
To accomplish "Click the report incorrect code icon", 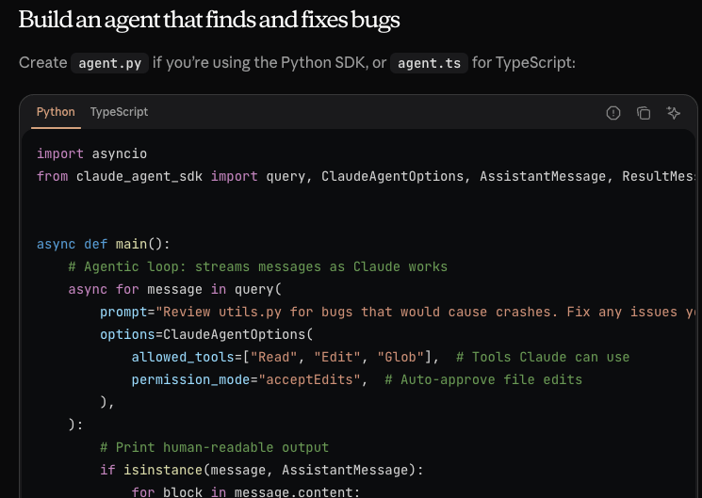I will click(x=612, y=113).
